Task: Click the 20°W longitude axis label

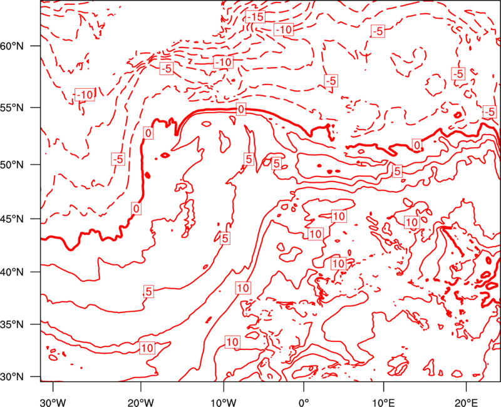Action: pos(141,403)
